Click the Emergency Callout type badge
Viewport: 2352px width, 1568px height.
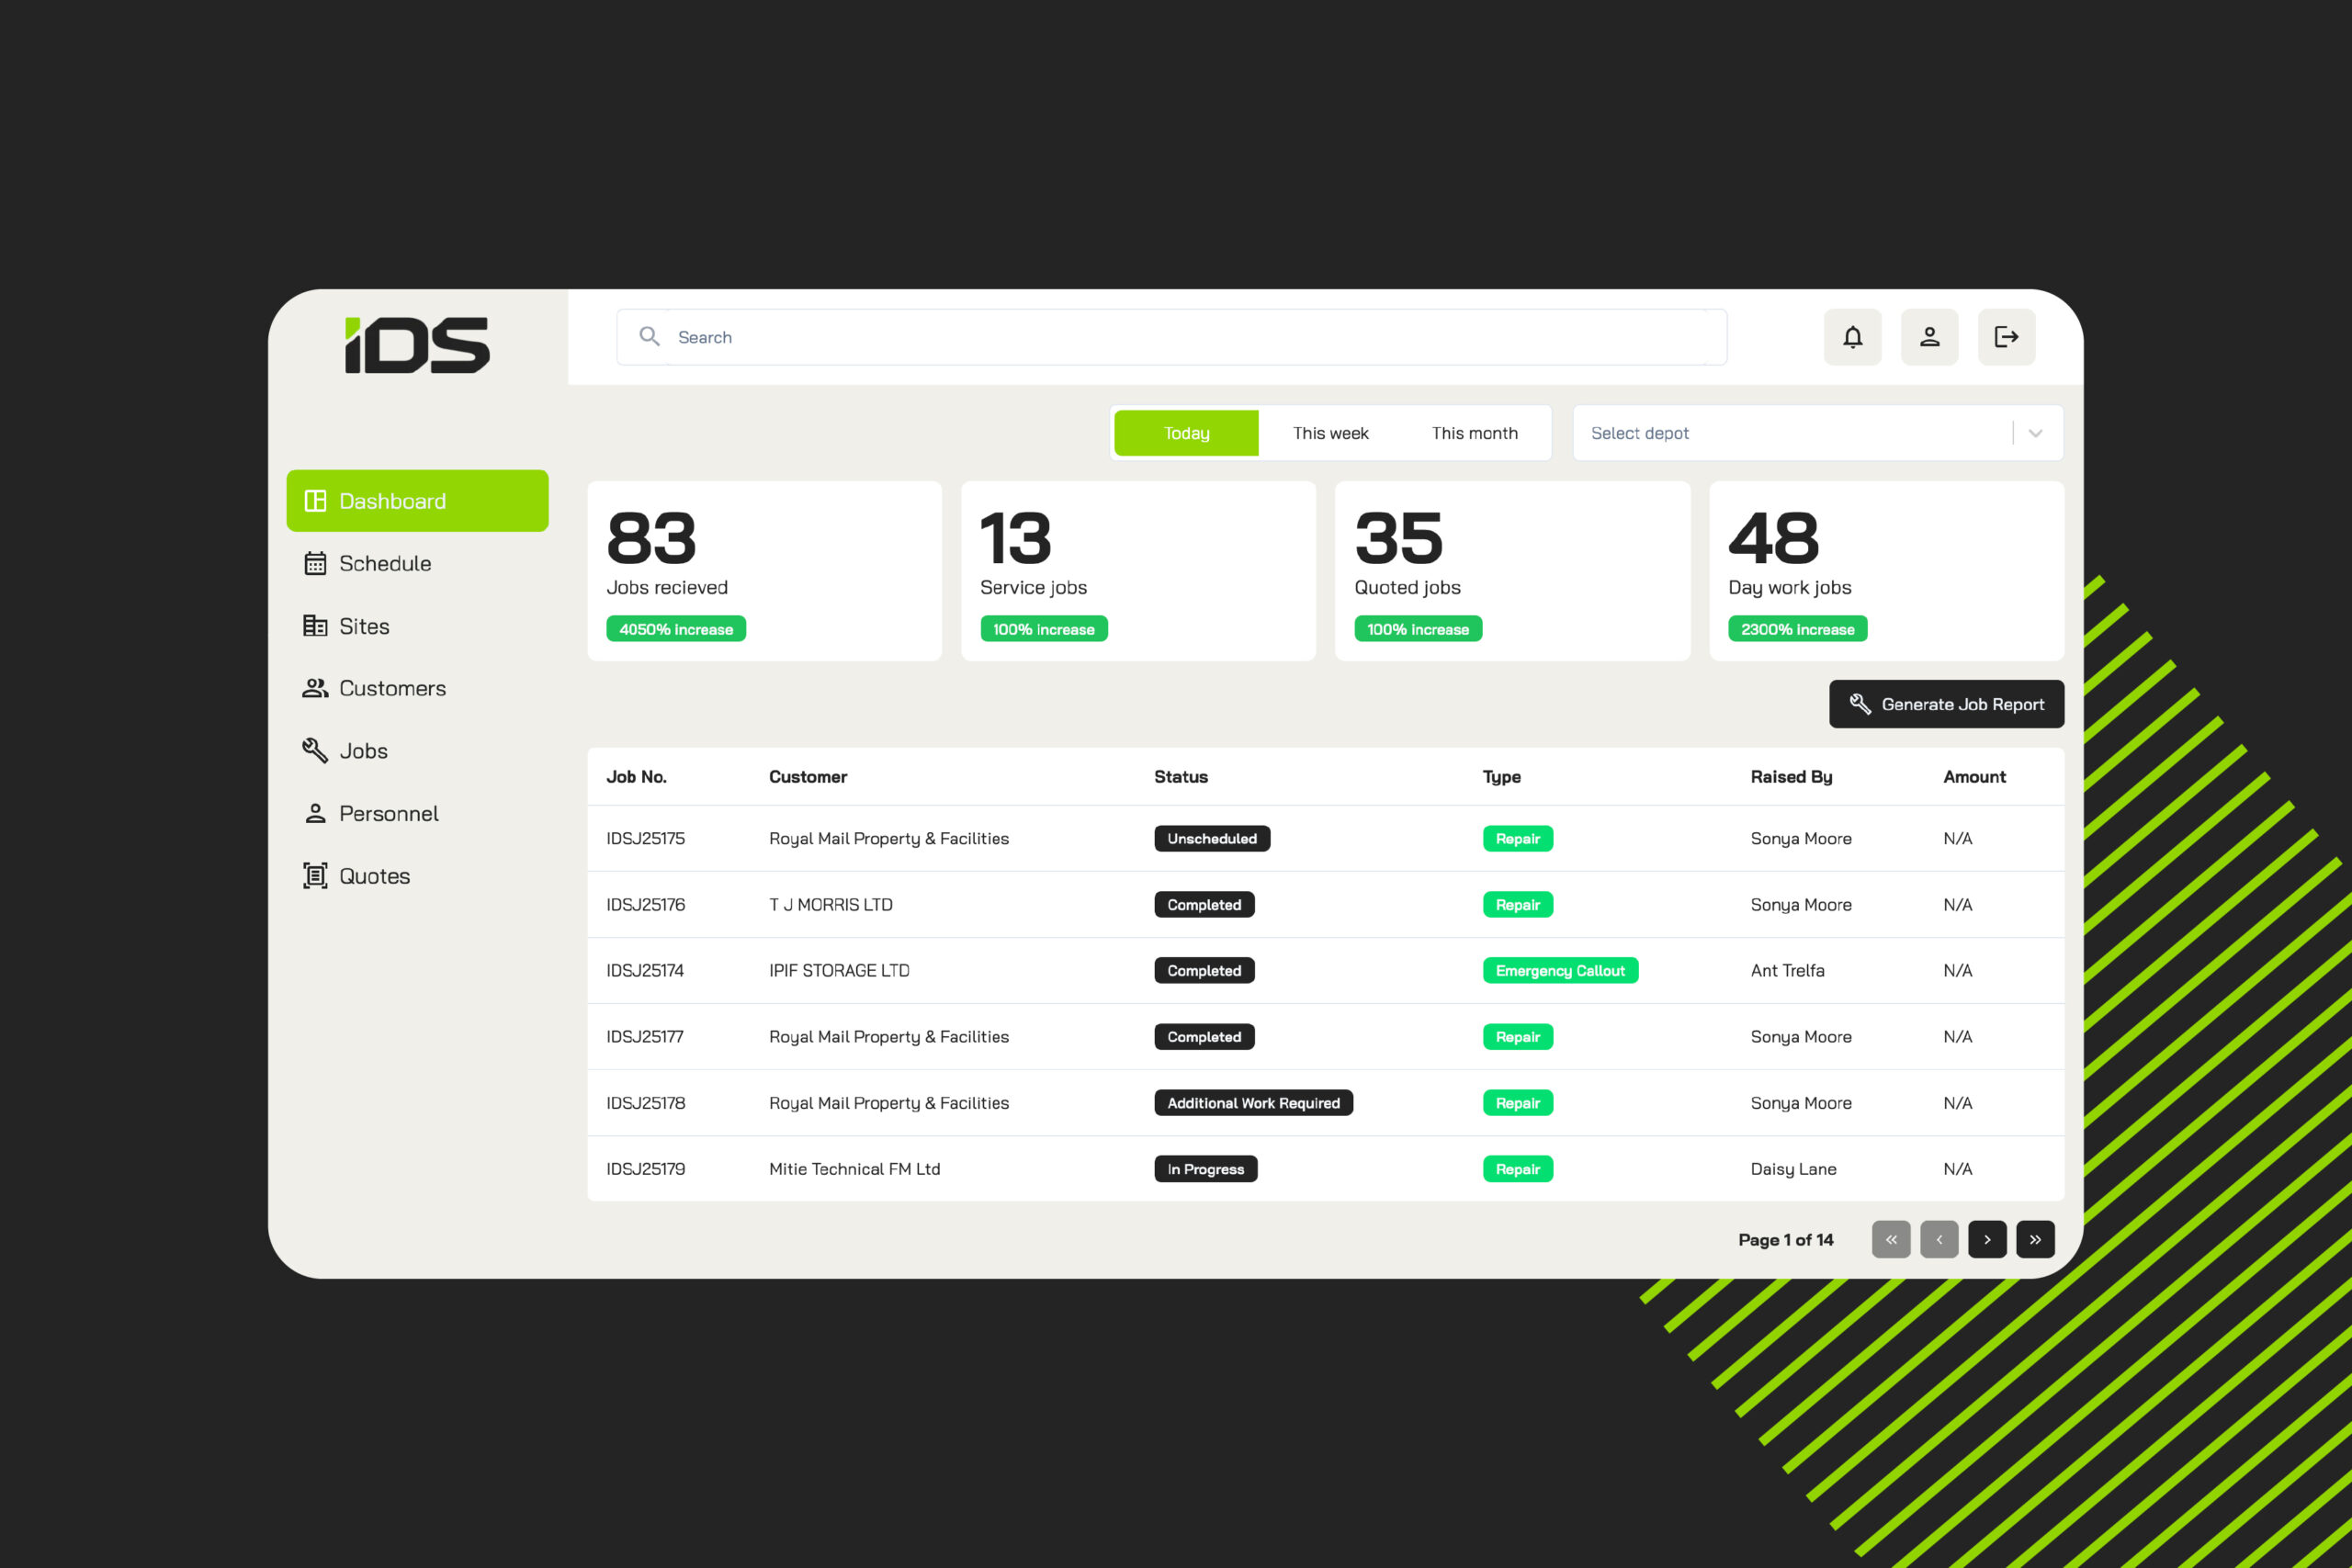click(x=1559, y=971)
